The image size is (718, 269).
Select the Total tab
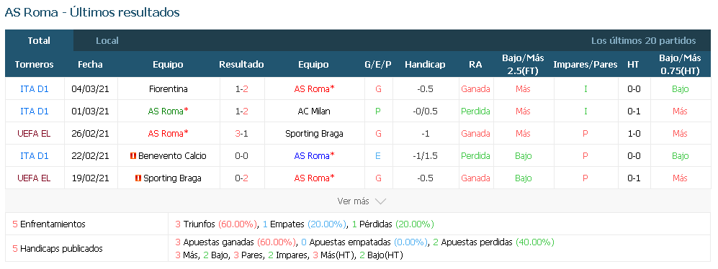[39, 41]
